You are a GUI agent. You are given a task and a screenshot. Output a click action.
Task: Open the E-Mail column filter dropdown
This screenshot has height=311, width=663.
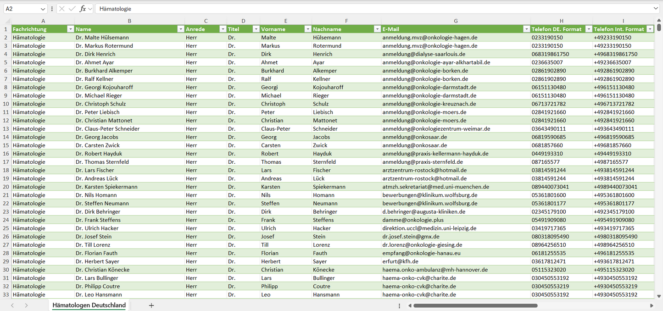(526, 29)
